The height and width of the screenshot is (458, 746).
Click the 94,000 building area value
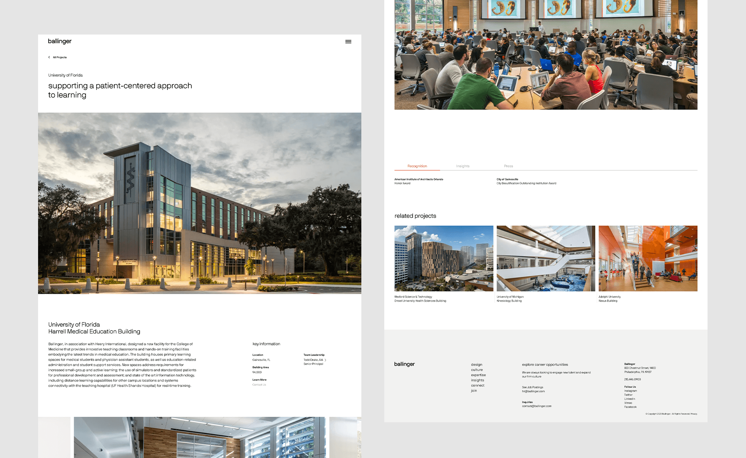(257, 372)
